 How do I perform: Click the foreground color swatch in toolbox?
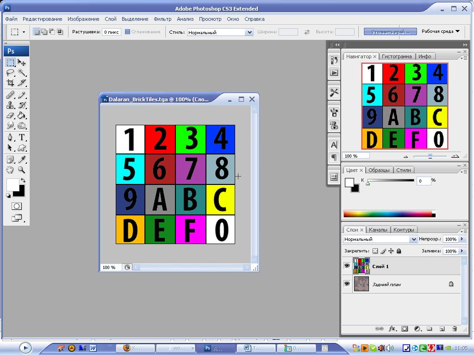[12, 184]
